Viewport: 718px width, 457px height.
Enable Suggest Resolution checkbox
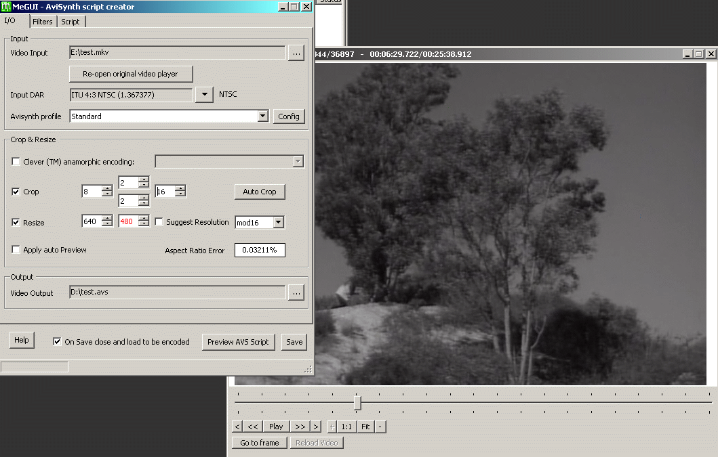pos(159,222)
